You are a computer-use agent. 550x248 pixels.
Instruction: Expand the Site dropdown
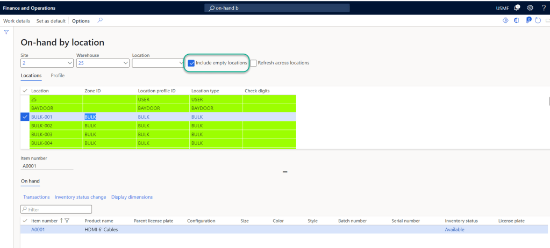tap(69, 63)
